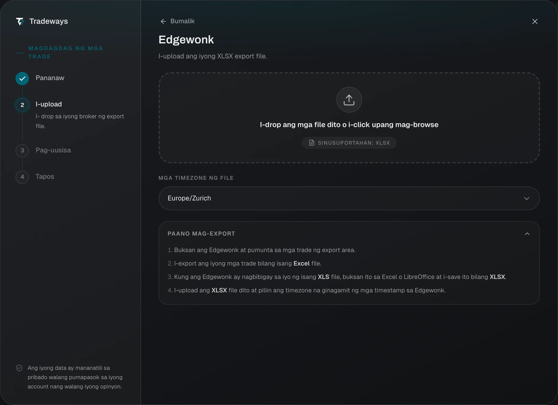The image size is (558, 405).
Task: Click instruction 4 about uploading XLSX
Action: pos(307,290)
